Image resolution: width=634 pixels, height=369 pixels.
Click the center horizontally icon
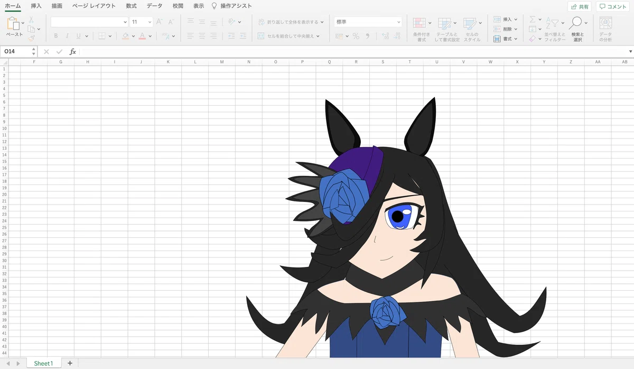point(202,36)
